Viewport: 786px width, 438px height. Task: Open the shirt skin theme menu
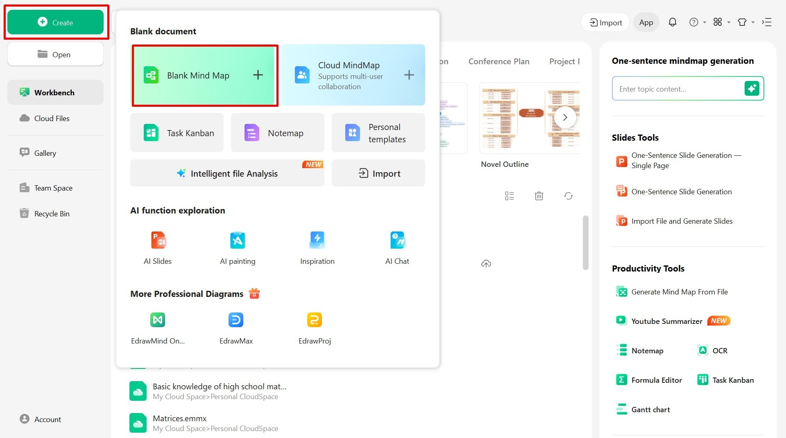coord(746,22)
